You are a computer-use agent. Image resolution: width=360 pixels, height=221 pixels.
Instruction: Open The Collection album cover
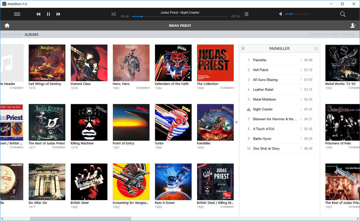click(x=215, y=63)
